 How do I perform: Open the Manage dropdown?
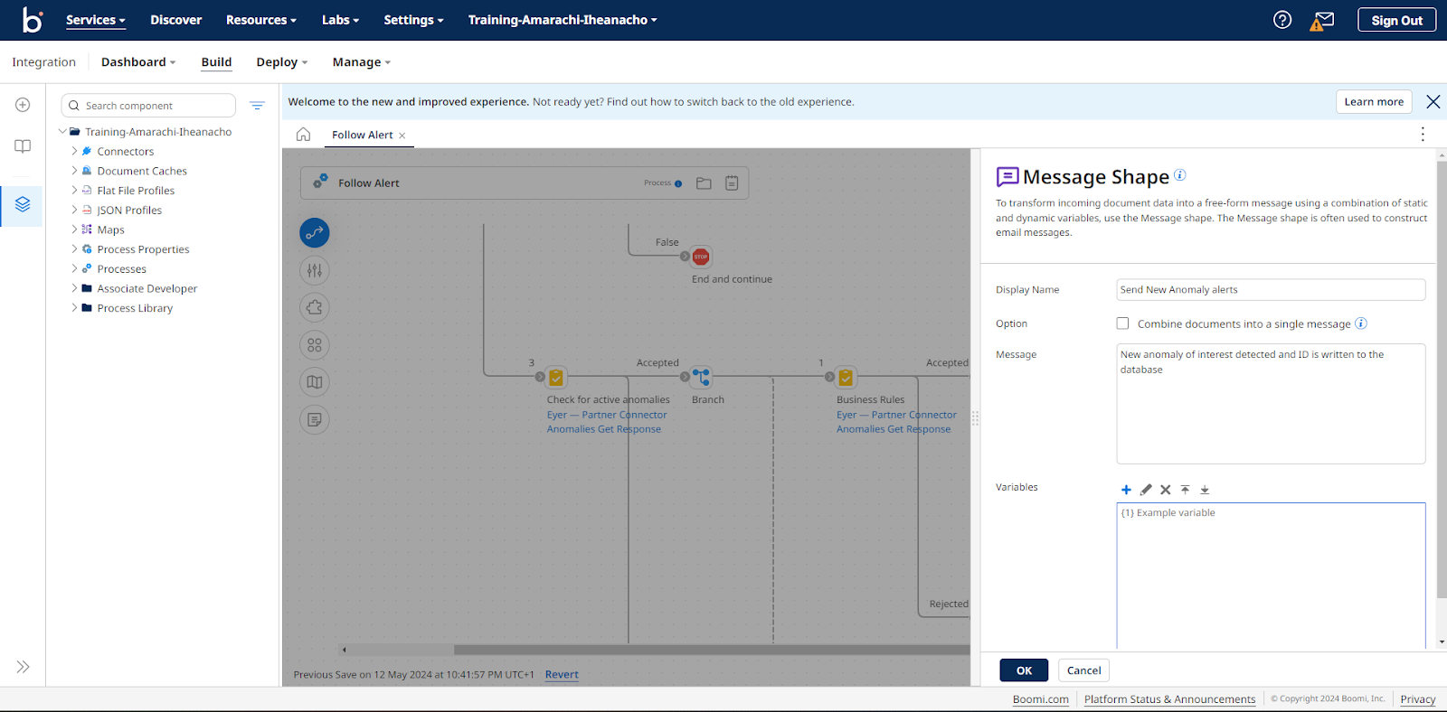[361, 62]
